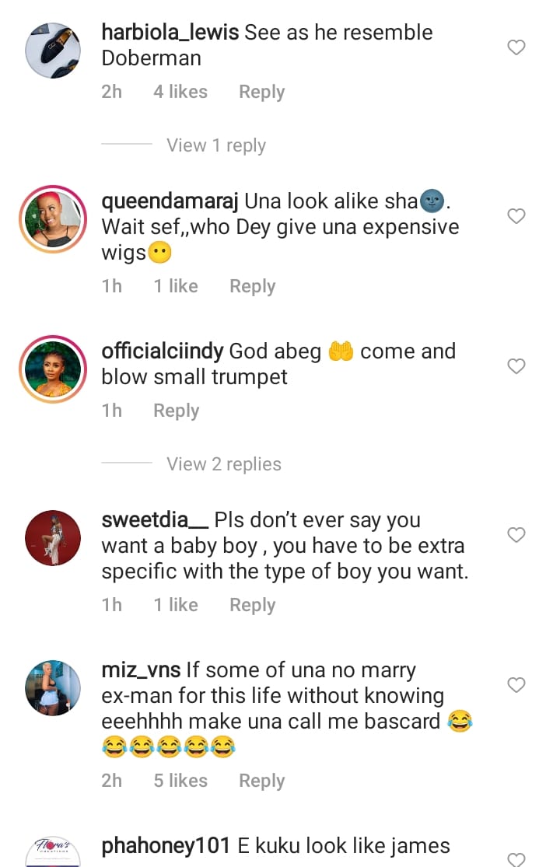Like miz_vns's comment with the heart icon
This screenshot has height=867, width=560.
pos(516,685)
